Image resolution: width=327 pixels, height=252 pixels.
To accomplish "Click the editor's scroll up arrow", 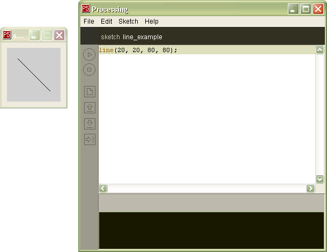I will click(319, 50).
